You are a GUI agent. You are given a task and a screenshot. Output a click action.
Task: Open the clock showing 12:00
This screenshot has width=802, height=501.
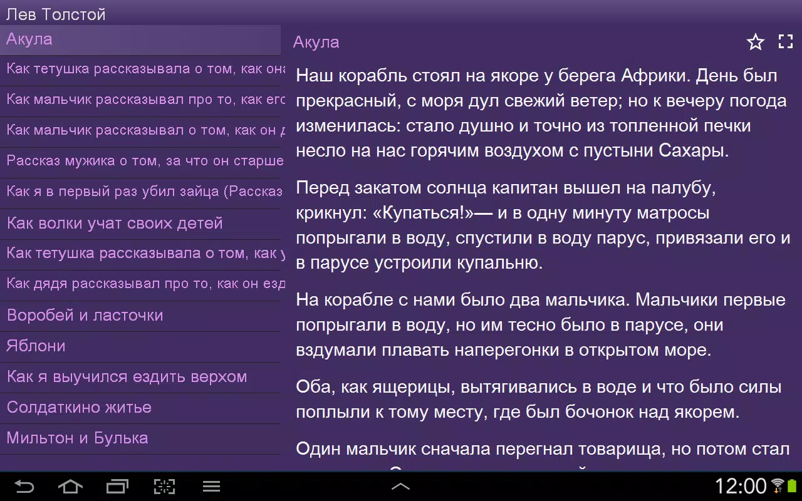(x=741, y=486)
